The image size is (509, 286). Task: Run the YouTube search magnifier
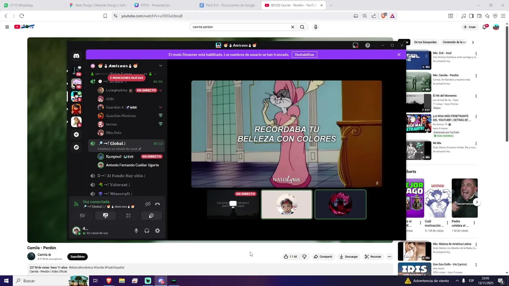[302, 27]
